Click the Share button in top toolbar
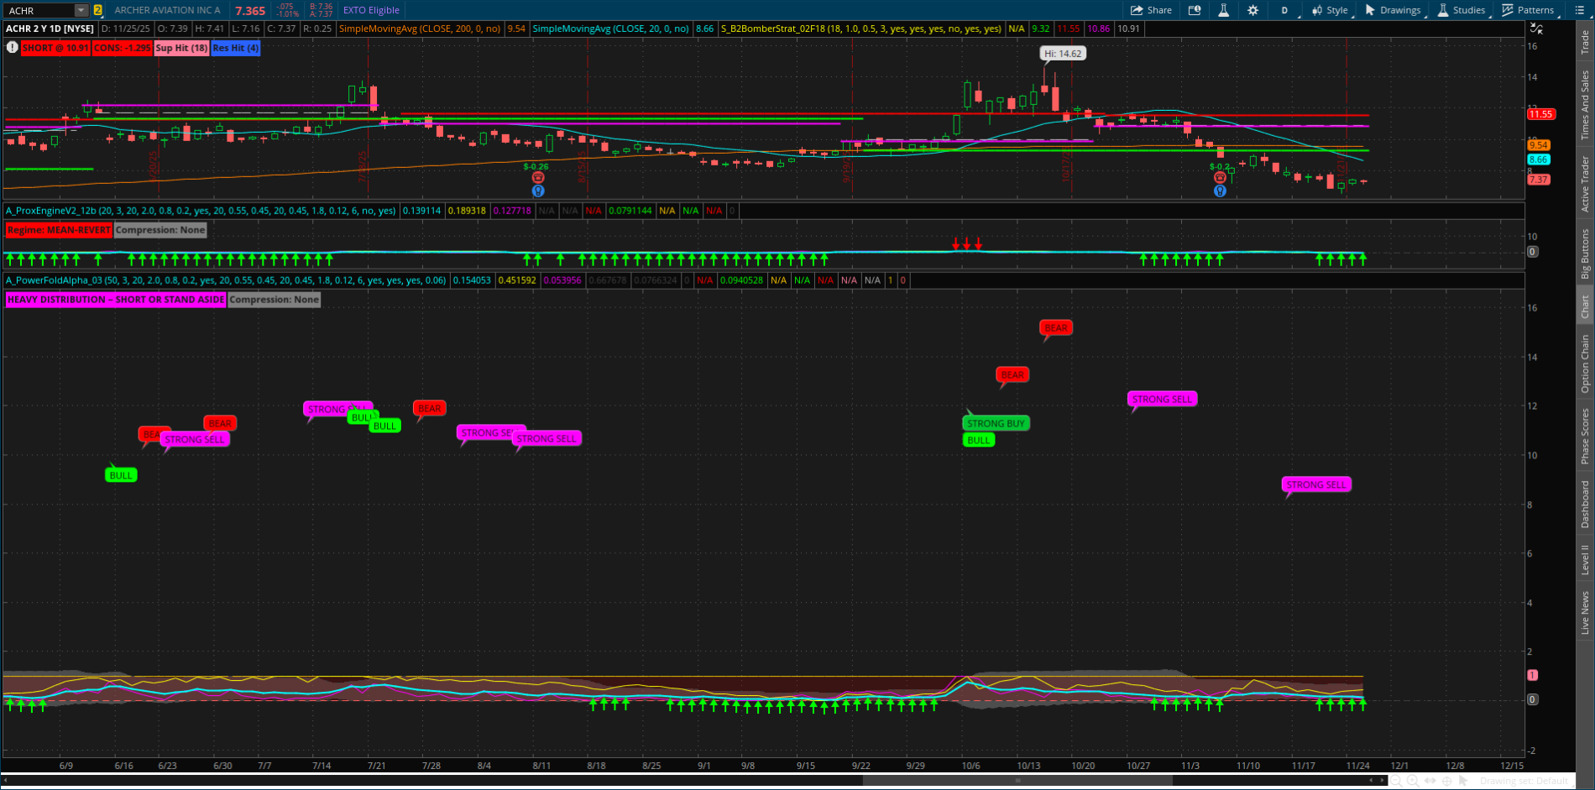The height and width of the screenshot is (790, 1595). 1151,10
